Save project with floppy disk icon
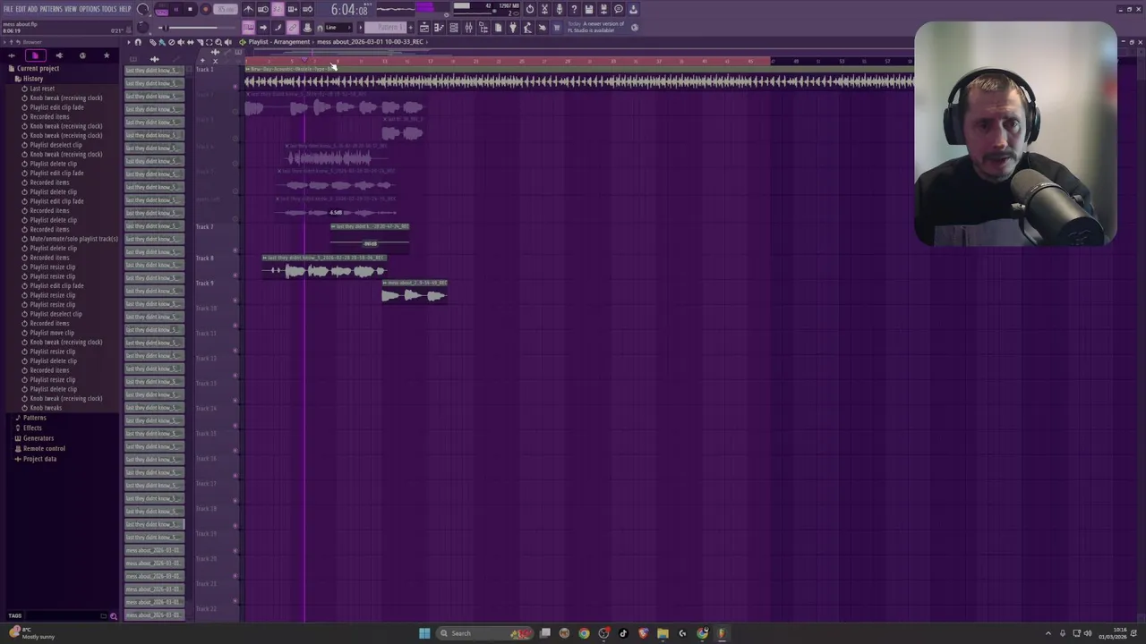 click(588, 9)
